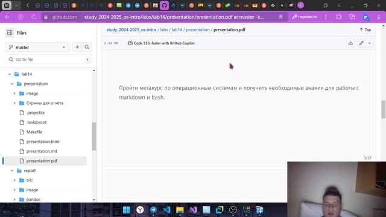The image size is (386, 217).
Task: Expand the Скрины для отчёта folder
Action: (14, 103)
